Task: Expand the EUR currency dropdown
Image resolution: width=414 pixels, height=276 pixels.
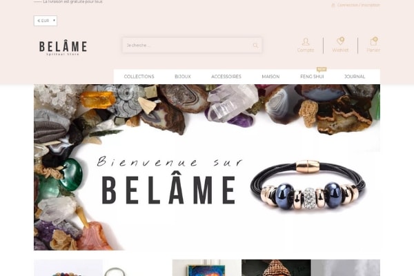Action: pos(46,21)
